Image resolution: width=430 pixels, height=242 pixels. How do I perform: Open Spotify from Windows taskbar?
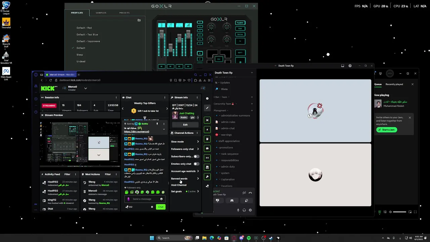pyautogui.click(x=249, y=238)
